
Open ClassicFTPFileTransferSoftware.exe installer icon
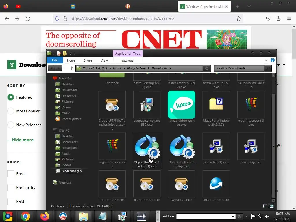click(112, 105)
